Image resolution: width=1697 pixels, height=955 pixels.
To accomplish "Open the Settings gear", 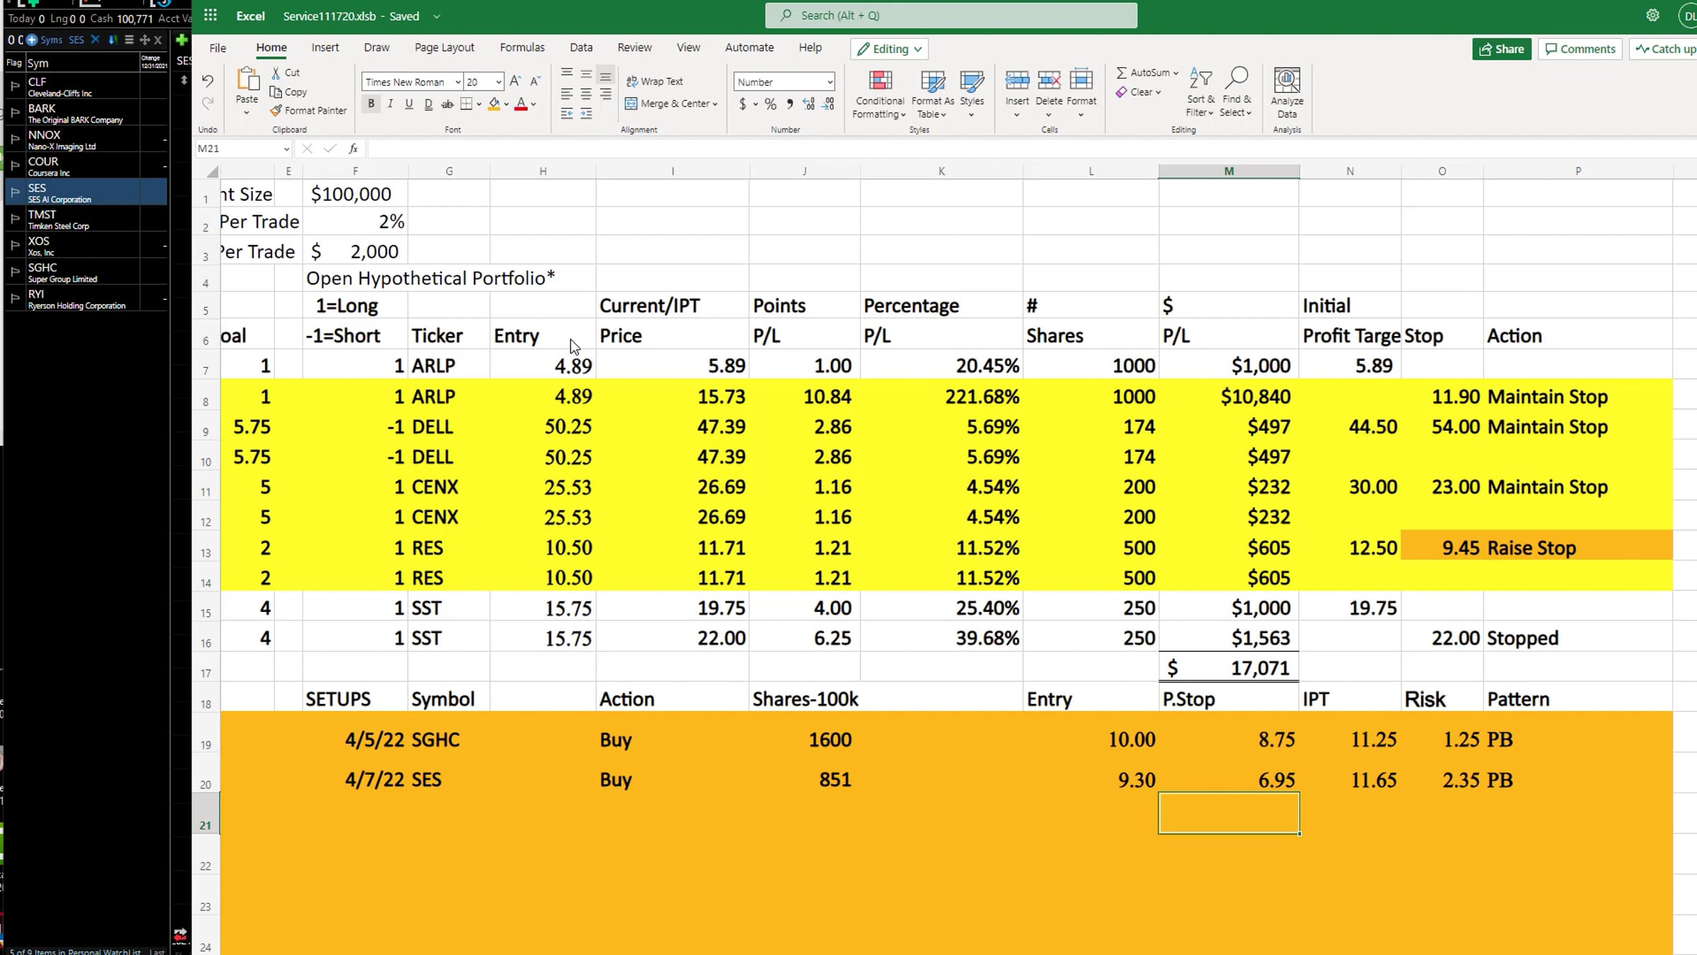I will point(1652,16).
